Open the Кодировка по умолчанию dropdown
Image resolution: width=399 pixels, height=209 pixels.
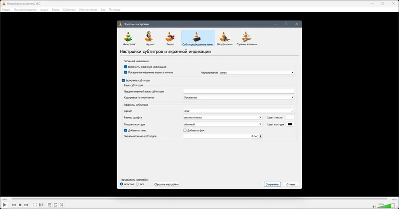[x=239, y=97]
